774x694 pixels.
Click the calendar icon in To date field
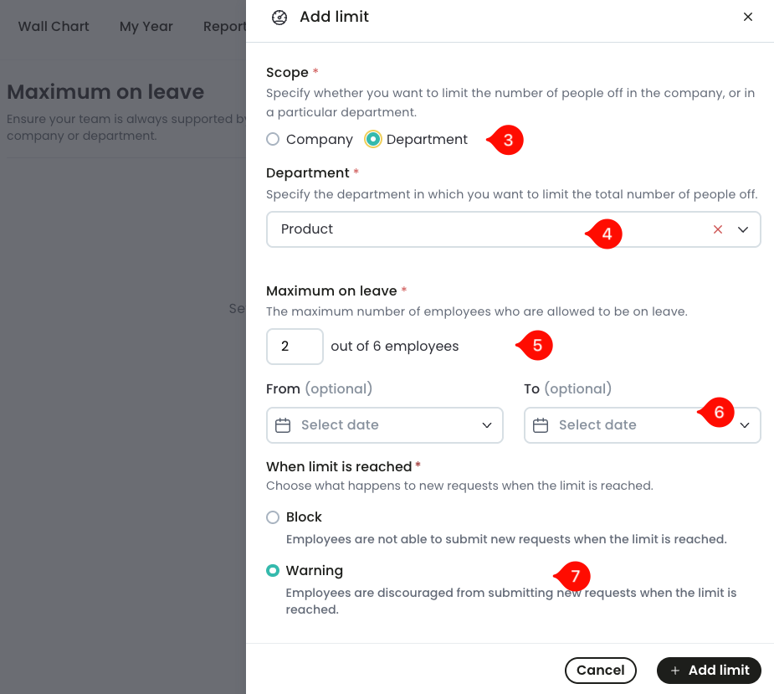[541, 425]
